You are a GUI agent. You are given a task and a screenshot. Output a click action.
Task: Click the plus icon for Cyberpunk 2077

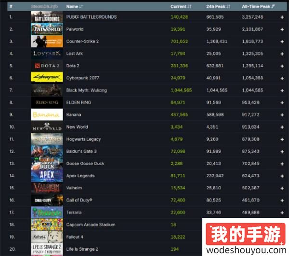(x=282, y=78)
